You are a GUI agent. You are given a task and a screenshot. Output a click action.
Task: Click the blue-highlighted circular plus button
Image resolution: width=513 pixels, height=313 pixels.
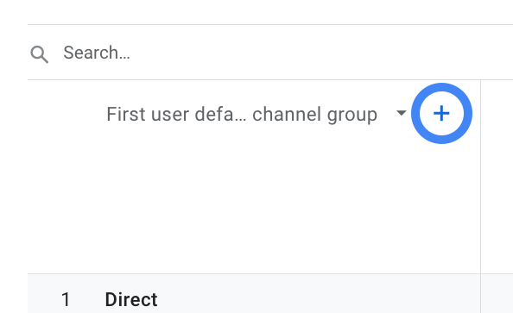441,113
